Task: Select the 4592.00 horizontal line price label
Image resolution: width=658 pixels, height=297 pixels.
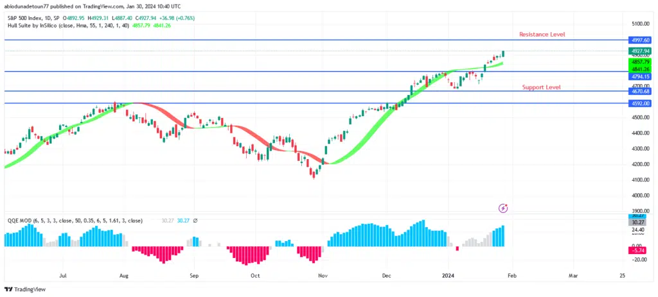Action: click(639, 103)
